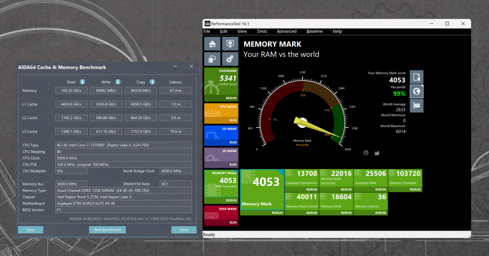Click the North Bridge Clock 4500.0 MHz field
The image size is (489, 256).
click(x=176, y=171)
